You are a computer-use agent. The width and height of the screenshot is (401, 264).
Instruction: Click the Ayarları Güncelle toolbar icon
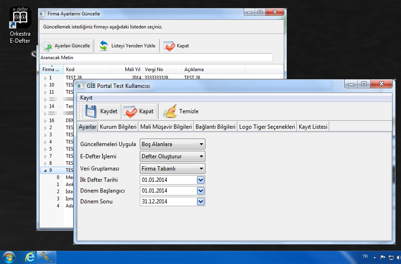(x=47, y=46)
